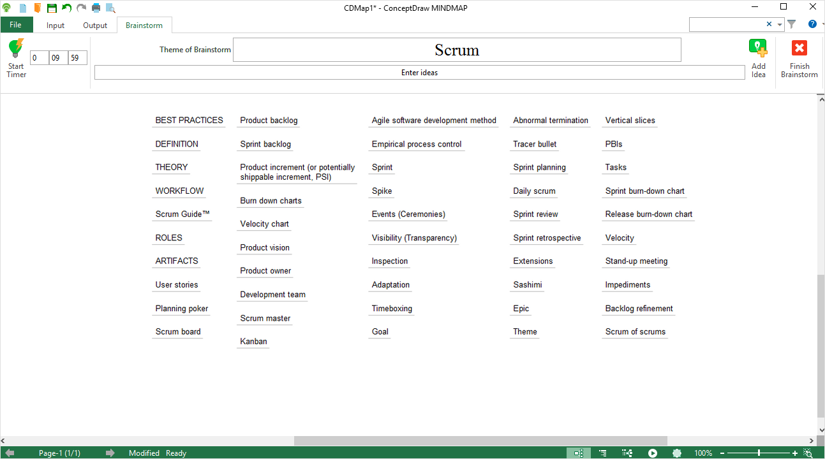The width and height of the screenshot is (825, 459).
Task: Select the Brainstorm tab
Action: tap(144, 25)
